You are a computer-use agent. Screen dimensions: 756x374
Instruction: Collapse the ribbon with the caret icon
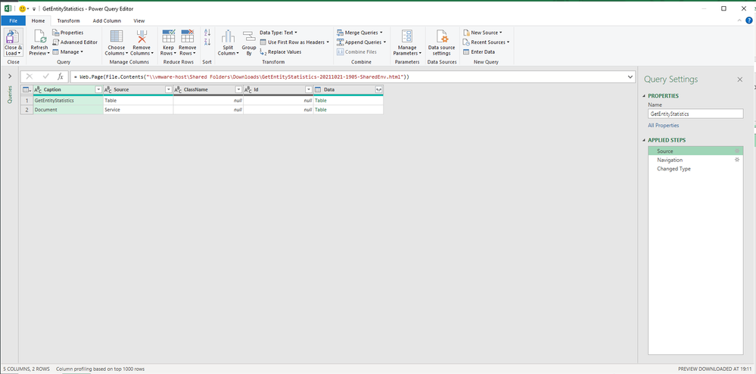click(x=739, y=20)
